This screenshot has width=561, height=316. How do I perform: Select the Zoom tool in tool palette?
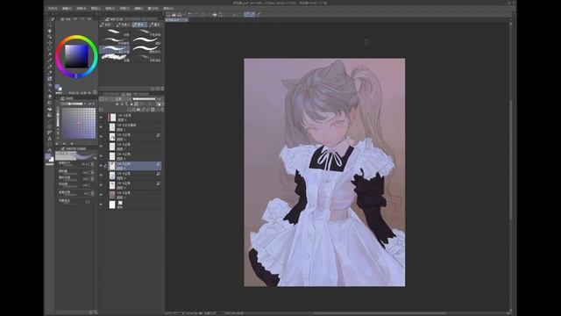coord(50,25)
